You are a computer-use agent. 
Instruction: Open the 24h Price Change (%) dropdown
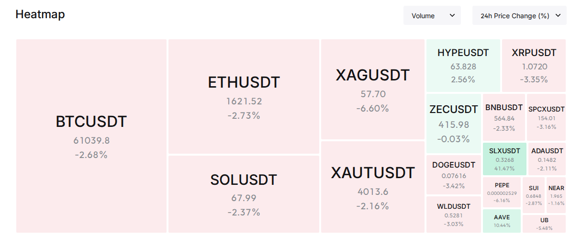click(x=519, y=15)
